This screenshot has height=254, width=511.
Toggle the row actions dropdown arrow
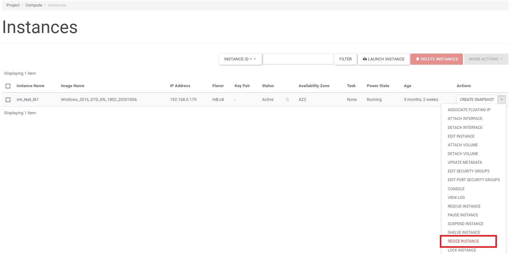(x=501, y=100)
